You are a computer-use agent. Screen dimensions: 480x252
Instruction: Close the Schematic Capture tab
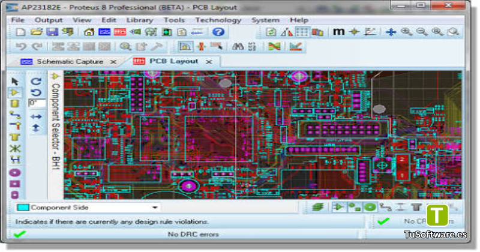(113, 62)
